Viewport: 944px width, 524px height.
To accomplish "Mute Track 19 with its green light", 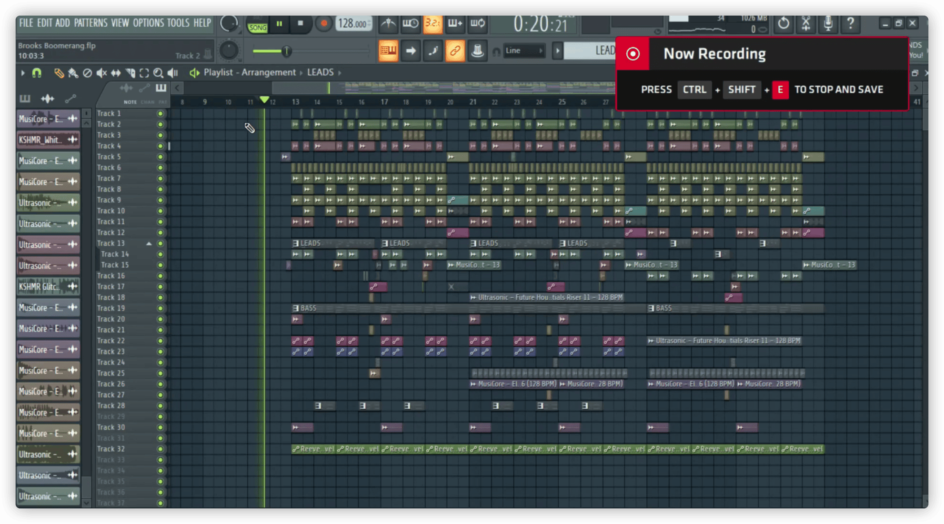I will [x=160, y=309].
